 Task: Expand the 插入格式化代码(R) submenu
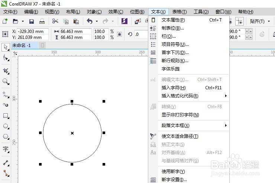(x=226, y=96)
